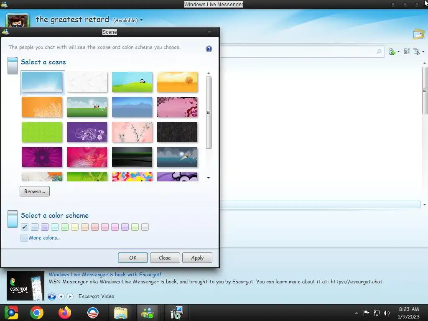Select the white floral scene
The image size is (428, 321).
(87, 82)
